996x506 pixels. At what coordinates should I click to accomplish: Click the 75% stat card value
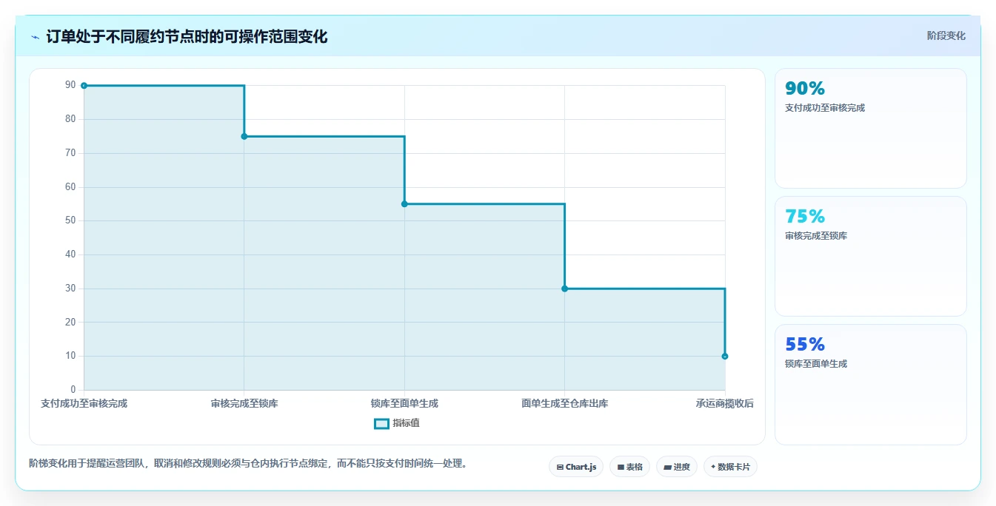[x=805, y=217]
